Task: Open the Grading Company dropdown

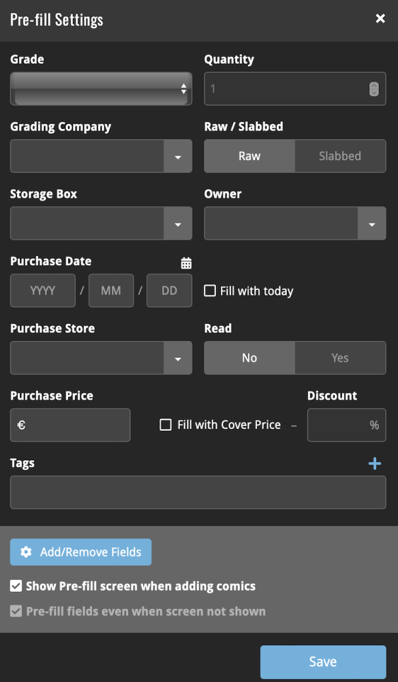Action: (x=178, y=155)
